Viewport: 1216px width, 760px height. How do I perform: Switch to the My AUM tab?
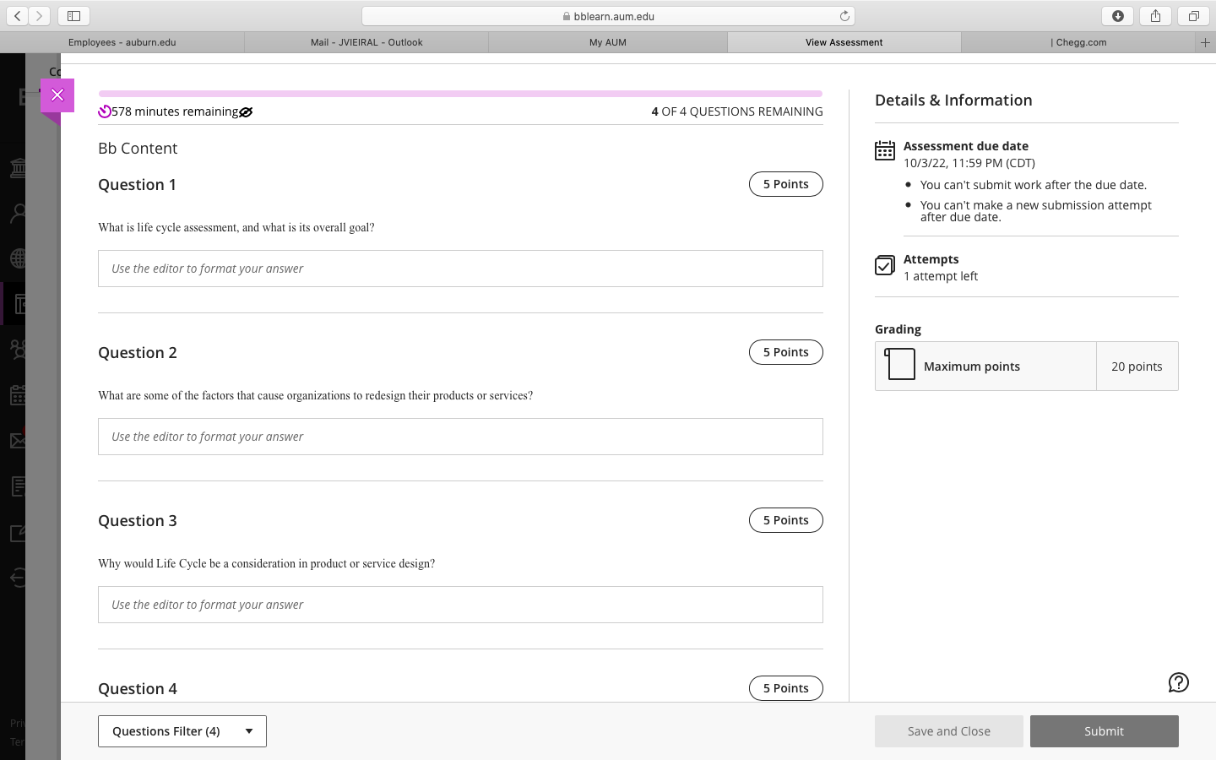coord(607,41)
